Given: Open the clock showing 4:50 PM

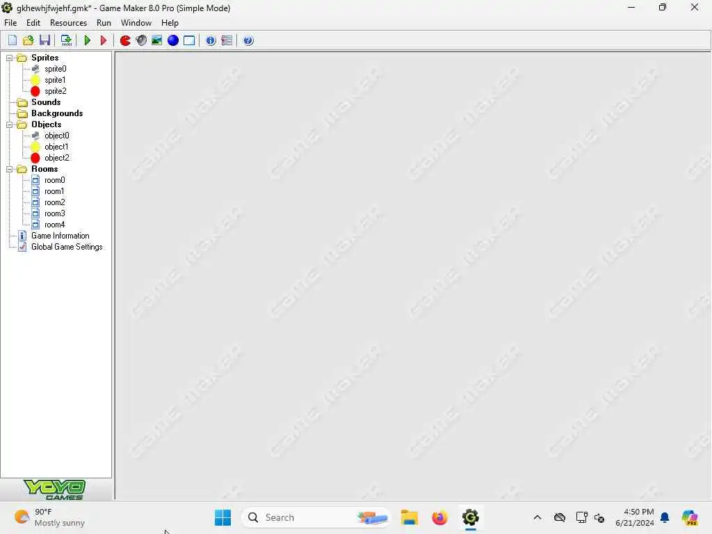Looking at the screenshot, I should click(x=634, y=517).
